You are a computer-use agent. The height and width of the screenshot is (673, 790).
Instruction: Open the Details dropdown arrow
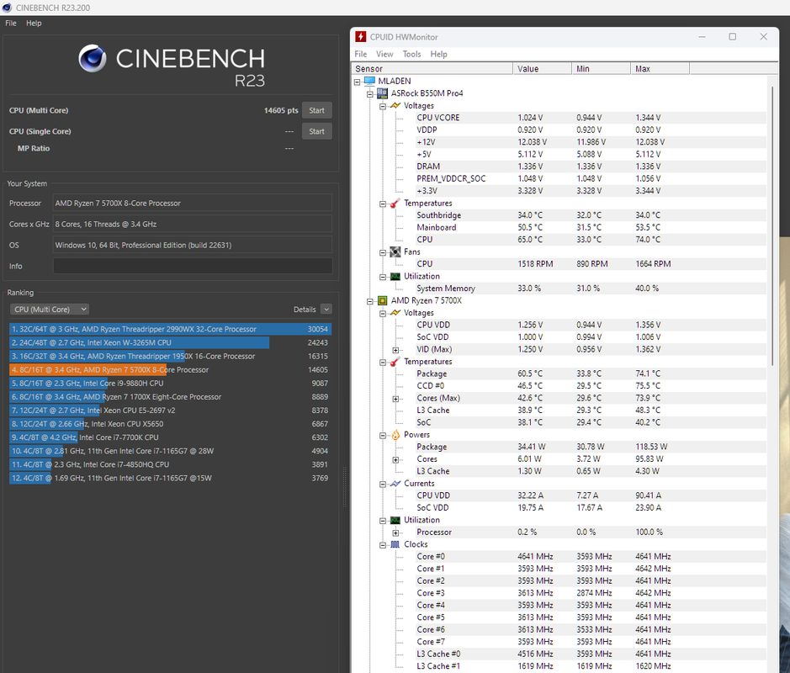326,310
